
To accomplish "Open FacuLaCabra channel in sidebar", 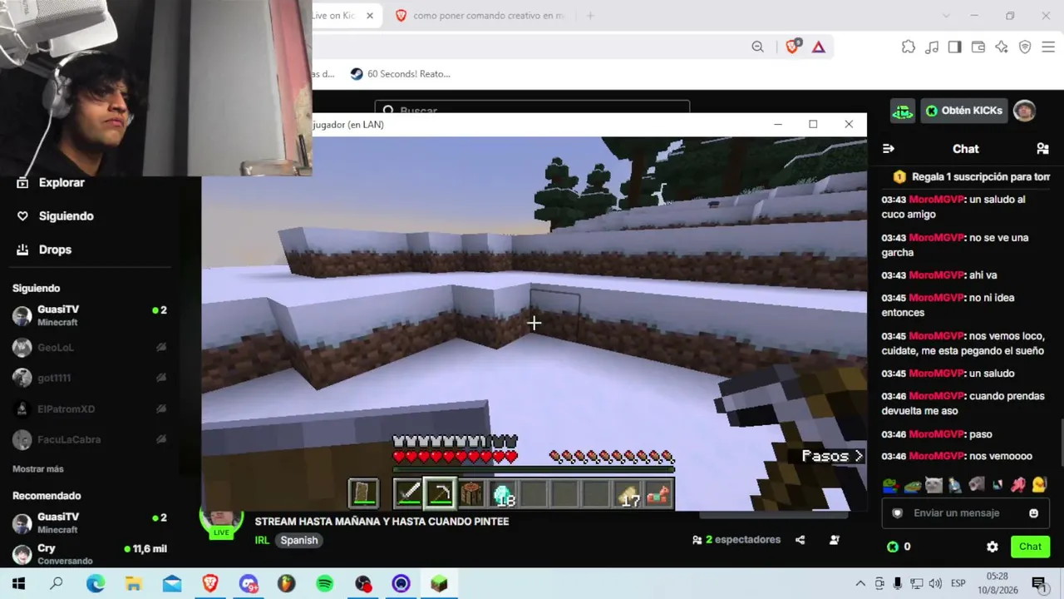I will tap(89, 439).
